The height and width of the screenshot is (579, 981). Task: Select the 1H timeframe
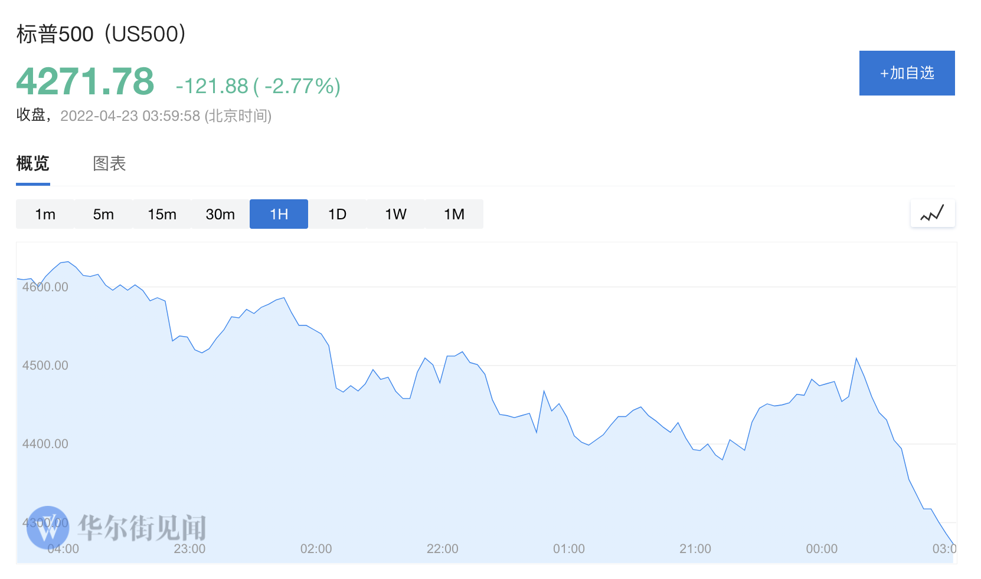pyautogui.click(x=279, y=214)
